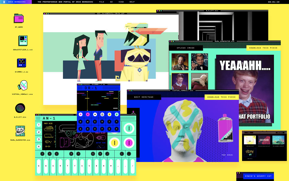Hit the E drum pad in DR-1

(x=95, y=122)
